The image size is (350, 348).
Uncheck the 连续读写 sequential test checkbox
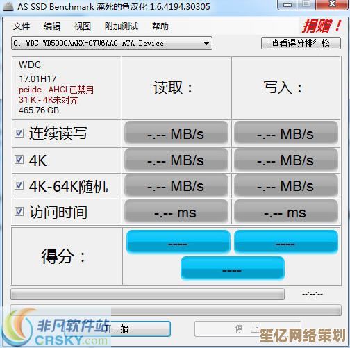coord(19,133)
